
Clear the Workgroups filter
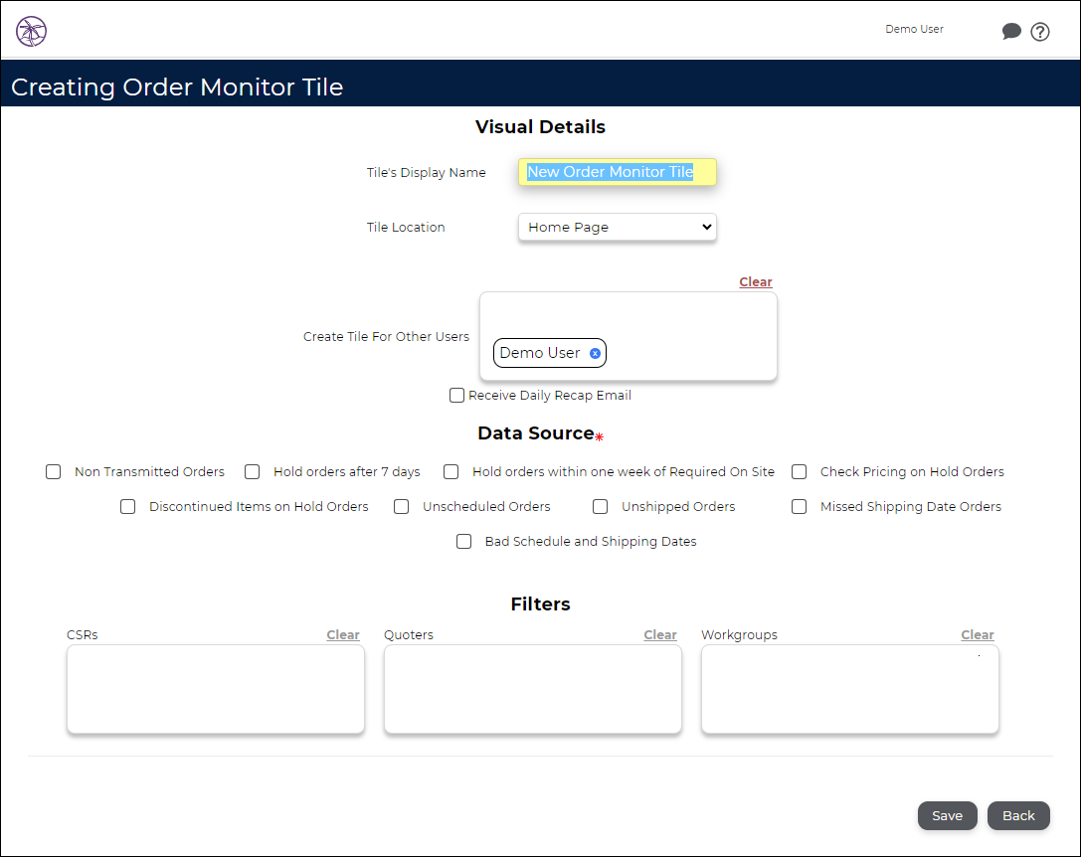click(977, 634)
